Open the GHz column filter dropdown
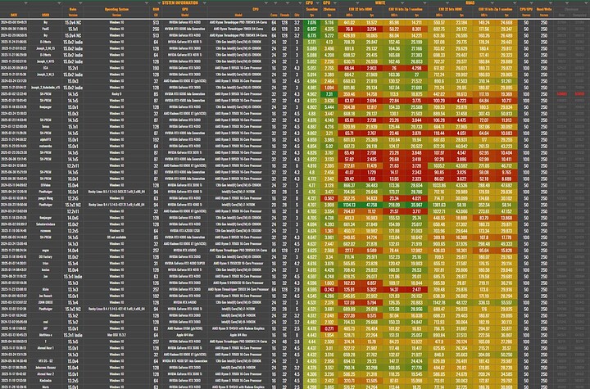The height and width of the screenshot is (389, 590). click(x=300, y=3)
